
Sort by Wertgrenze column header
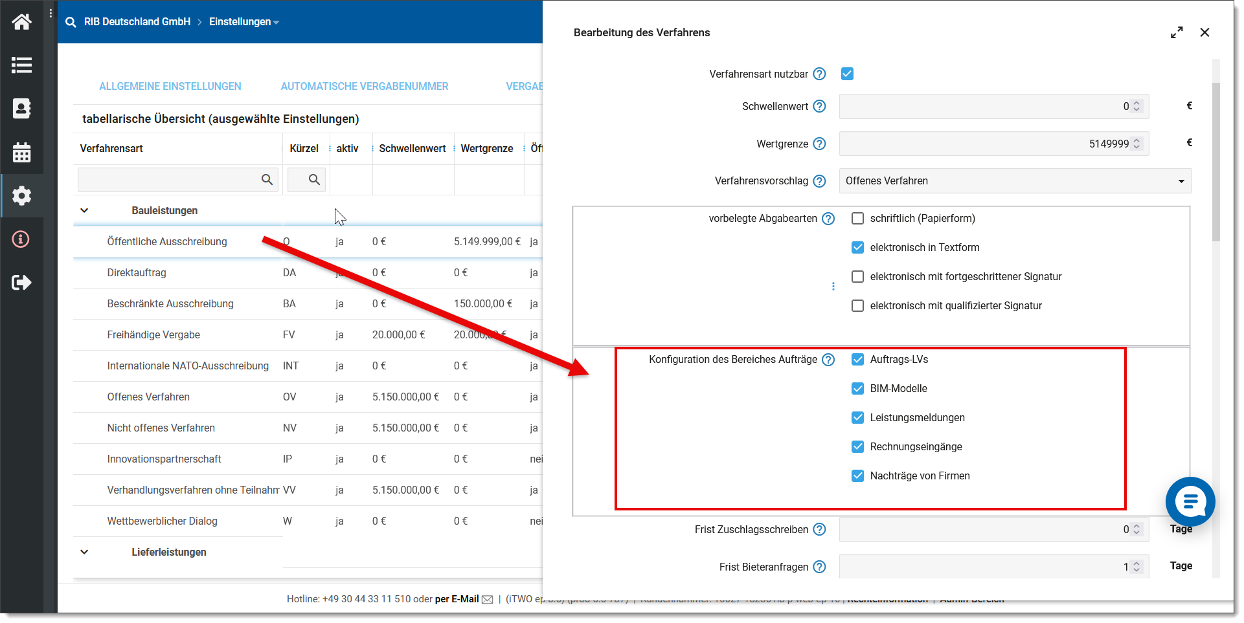[487, 149]
